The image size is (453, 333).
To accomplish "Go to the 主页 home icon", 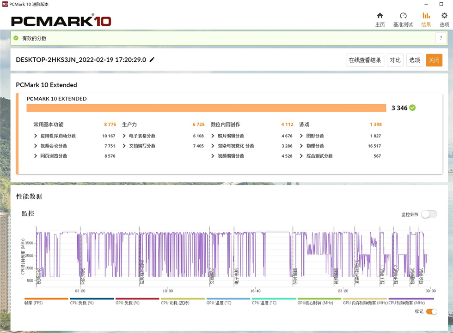I will [380, 16].
